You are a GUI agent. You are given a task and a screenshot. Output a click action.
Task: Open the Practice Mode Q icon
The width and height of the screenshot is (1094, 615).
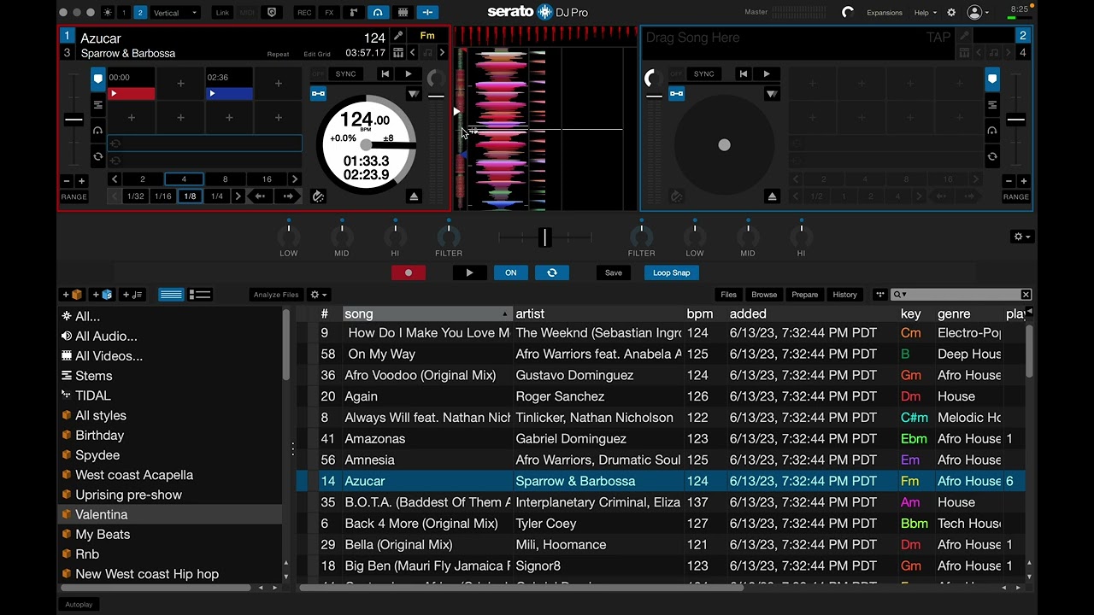coord(273,13)
